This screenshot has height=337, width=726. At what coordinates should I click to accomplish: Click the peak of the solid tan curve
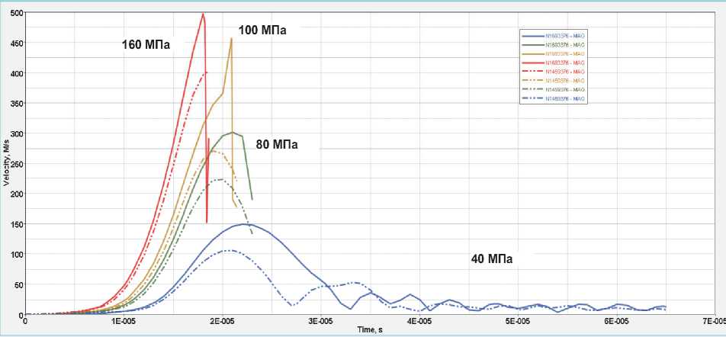pyautogui.click(x=231, y=38)
